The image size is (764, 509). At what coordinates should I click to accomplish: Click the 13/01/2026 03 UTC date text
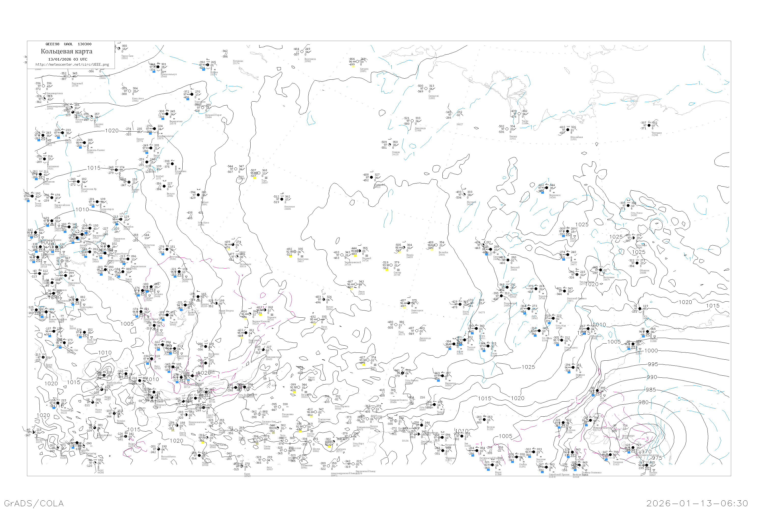click(x=67, y=59)
